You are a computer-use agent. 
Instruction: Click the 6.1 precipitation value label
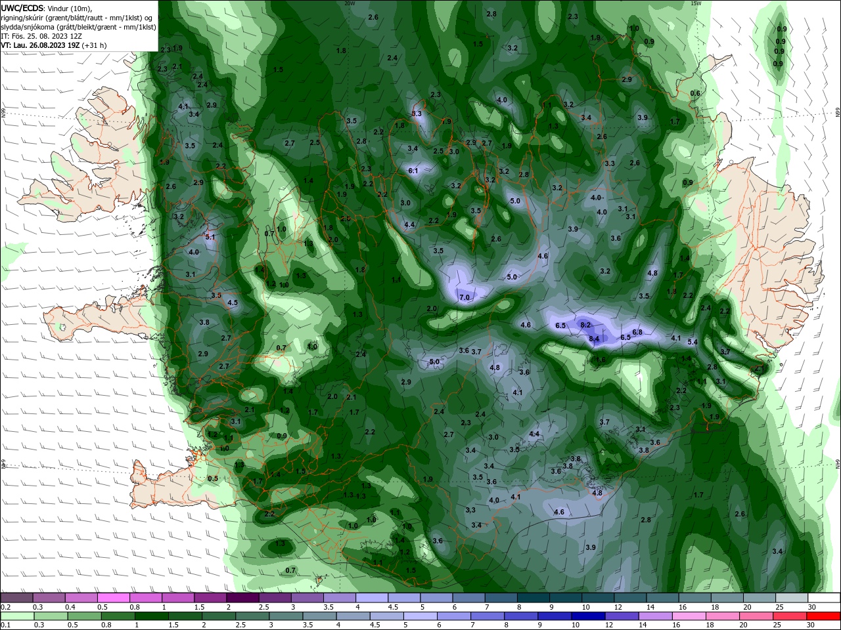coord(413,171)
